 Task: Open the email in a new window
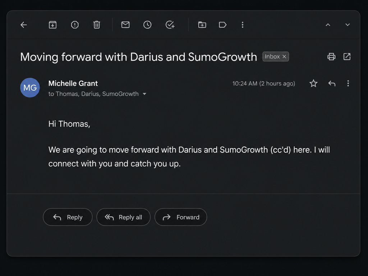coord(347,56)
